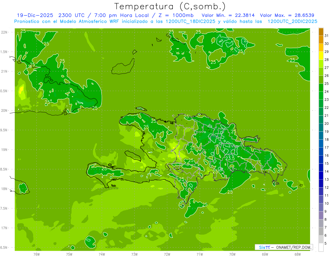Screen dimensions: 334x258
Task: Click colorbar value "31"
Action: pos(327,36)
